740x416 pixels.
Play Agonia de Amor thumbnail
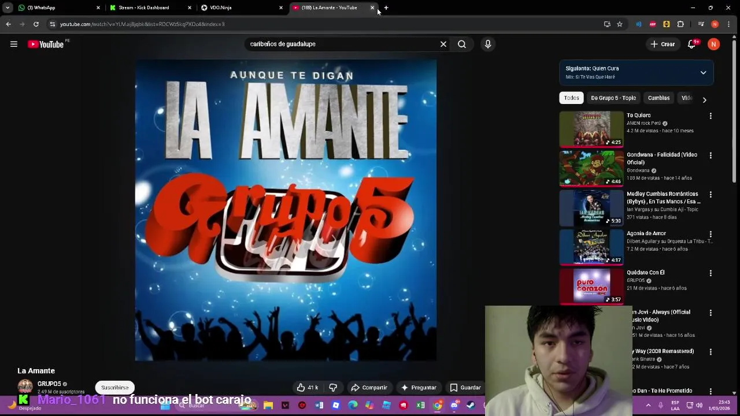(x=591, y=247)
